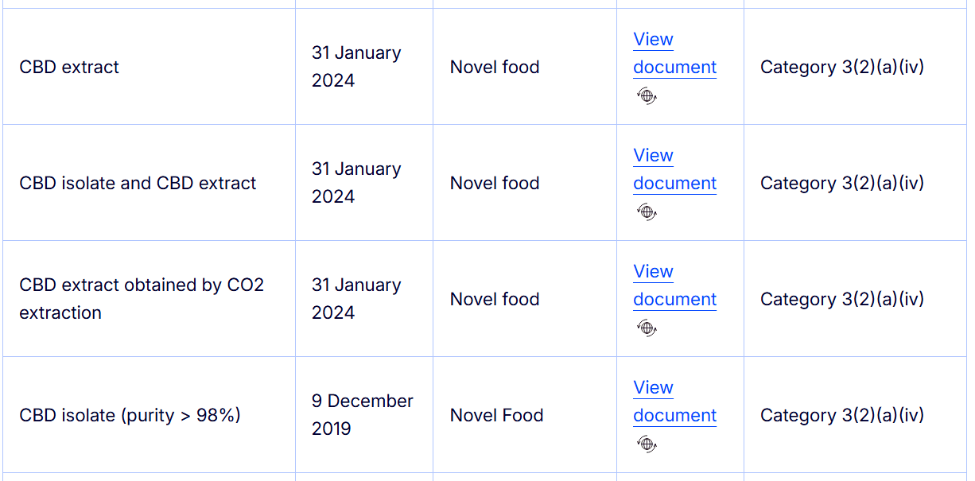Viewport: 975px width, 481px height.
Task: Select the CBD extract product name cell
Action: (68, 67)
